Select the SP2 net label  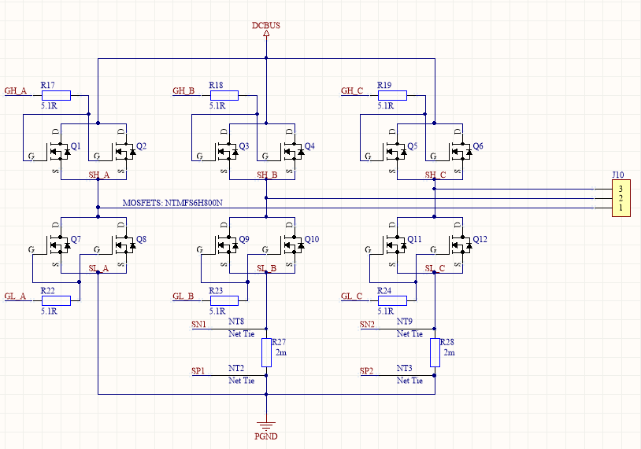367,370
